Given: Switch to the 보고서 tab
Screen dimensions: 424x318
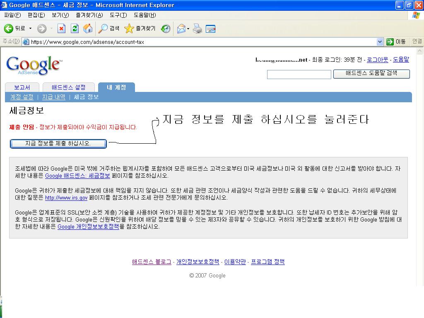Looking at the screenshot, I should [22, 87].
